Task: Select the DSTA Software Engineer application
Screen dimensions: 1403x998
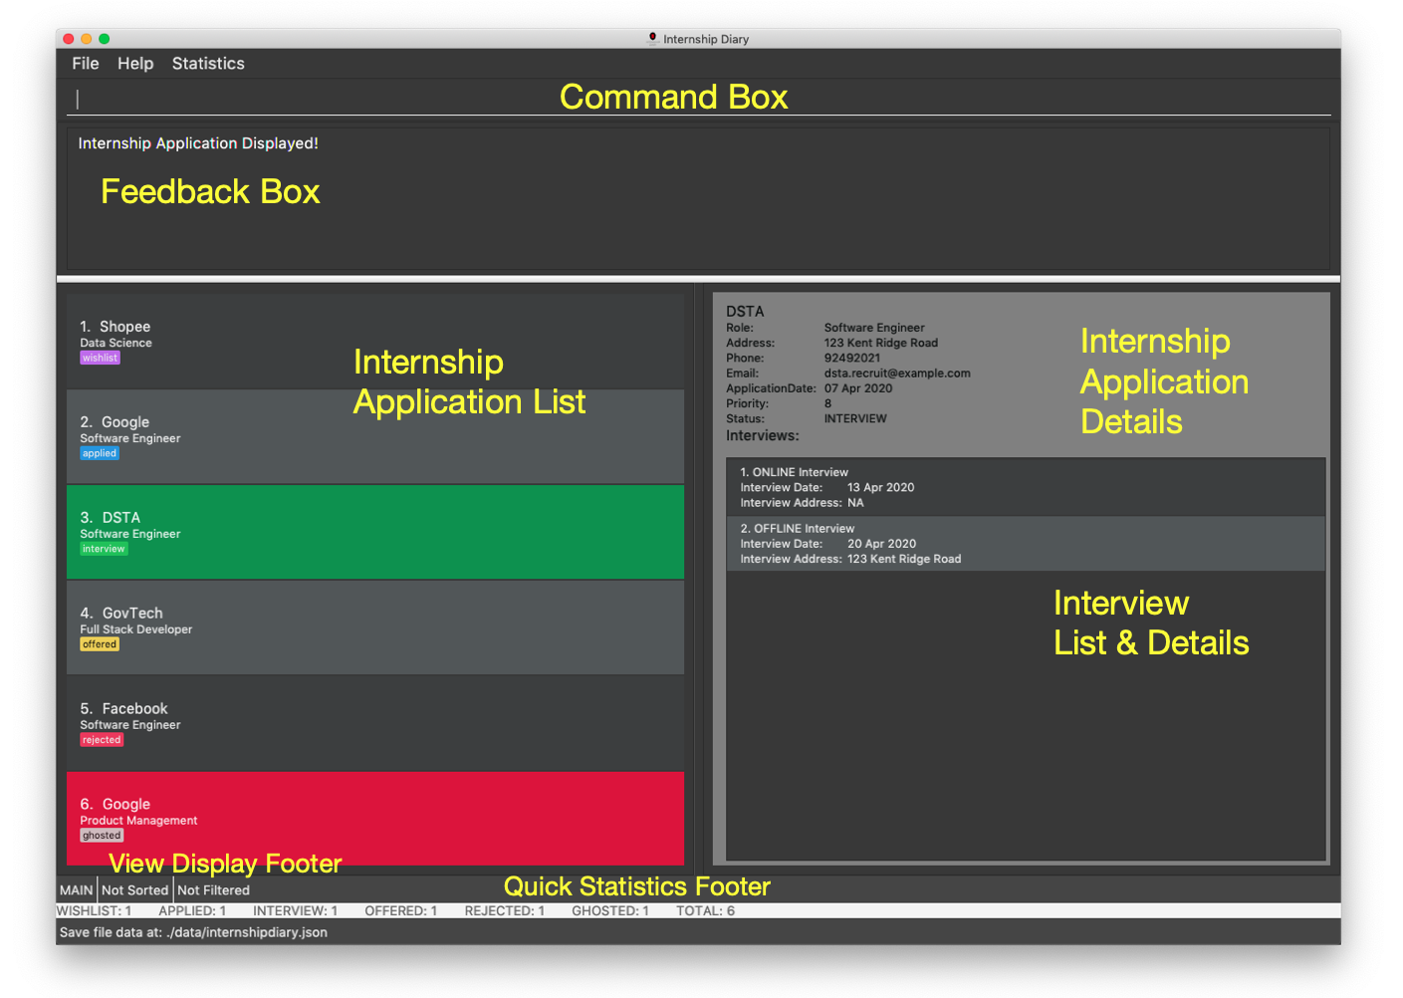Action: tap(375, 533)
